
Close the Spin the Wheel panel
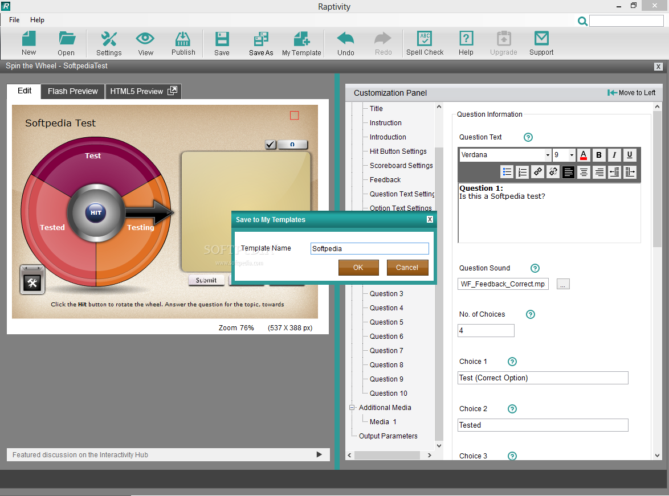tap(658, 67)
